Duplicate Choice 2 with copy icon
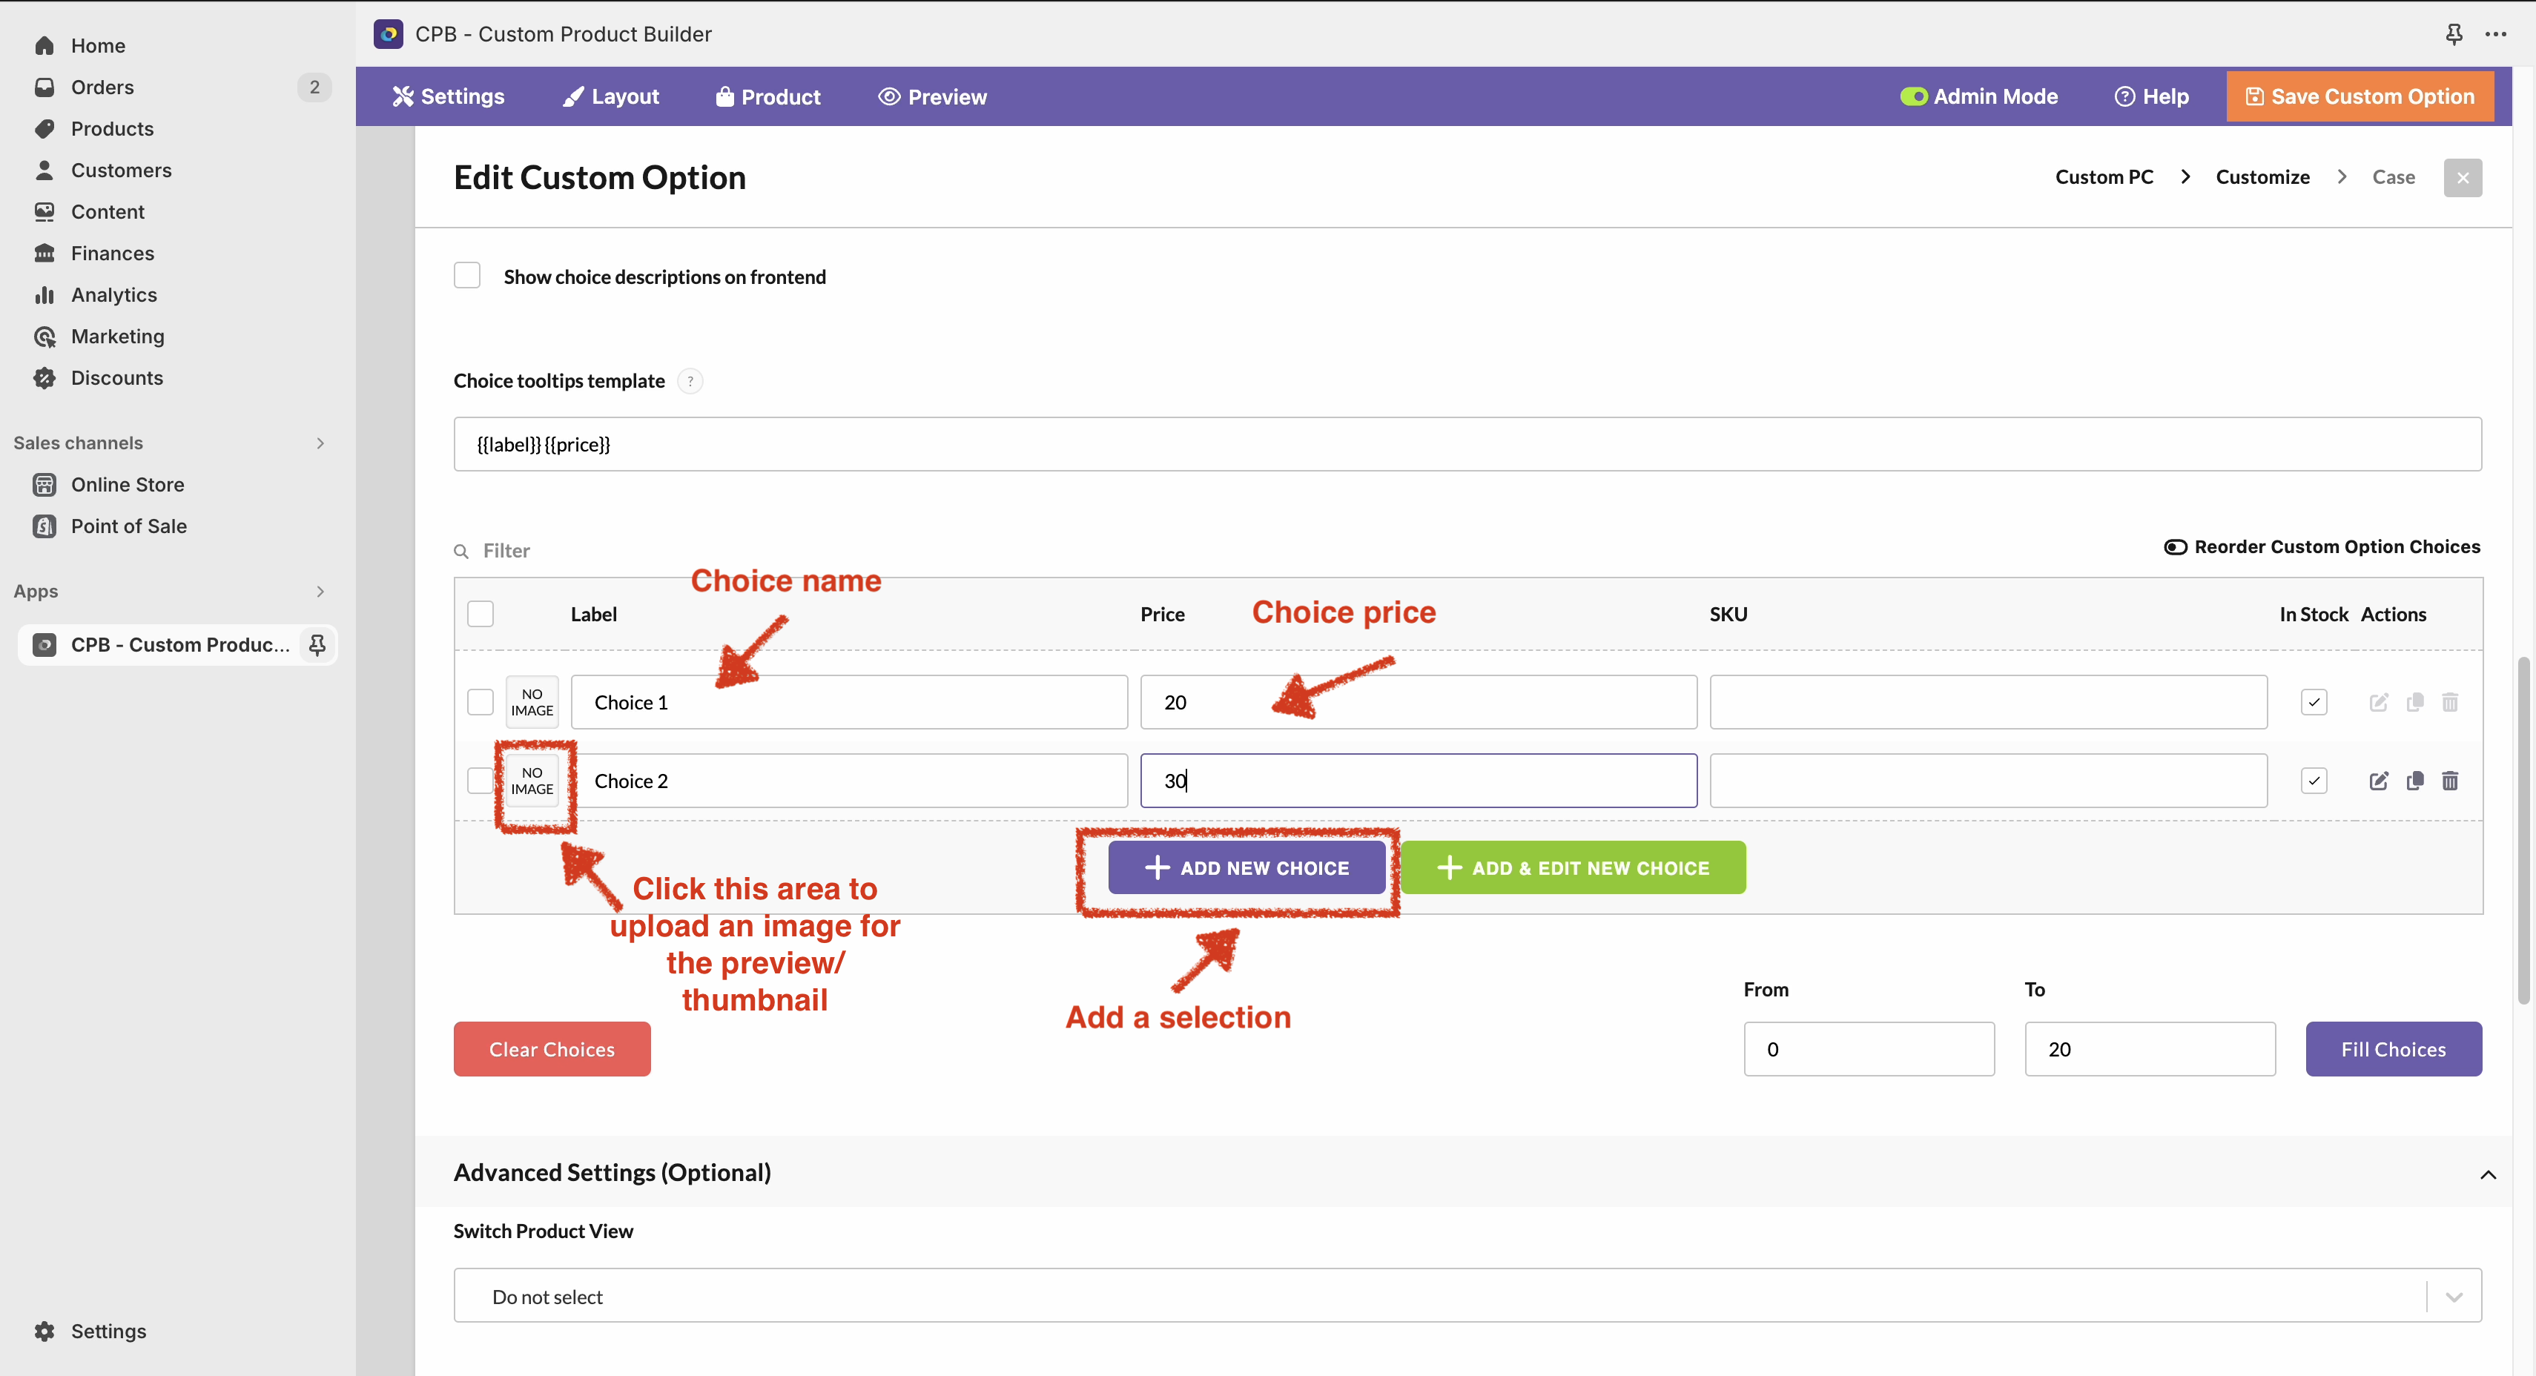Viewport: 2536px width, 1376px height. tap(2415, 781)
